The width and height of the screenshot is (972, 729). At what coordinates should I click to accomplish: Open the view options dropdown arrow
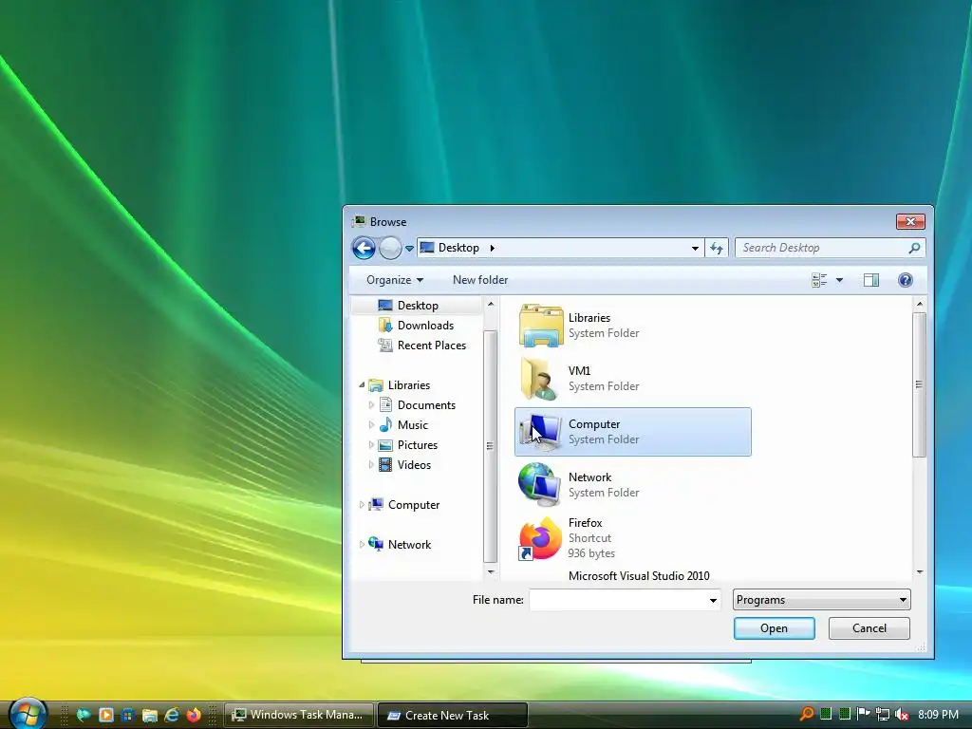[839, 280]
